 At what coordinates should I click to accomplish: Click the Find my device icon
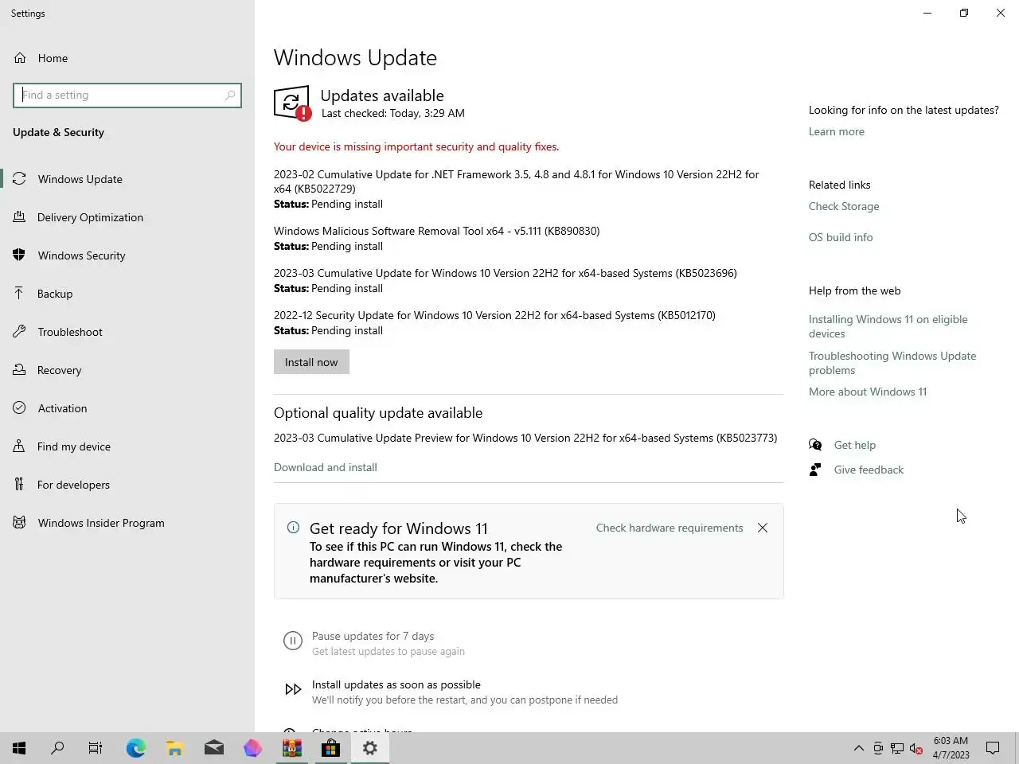tap(20, 446)
